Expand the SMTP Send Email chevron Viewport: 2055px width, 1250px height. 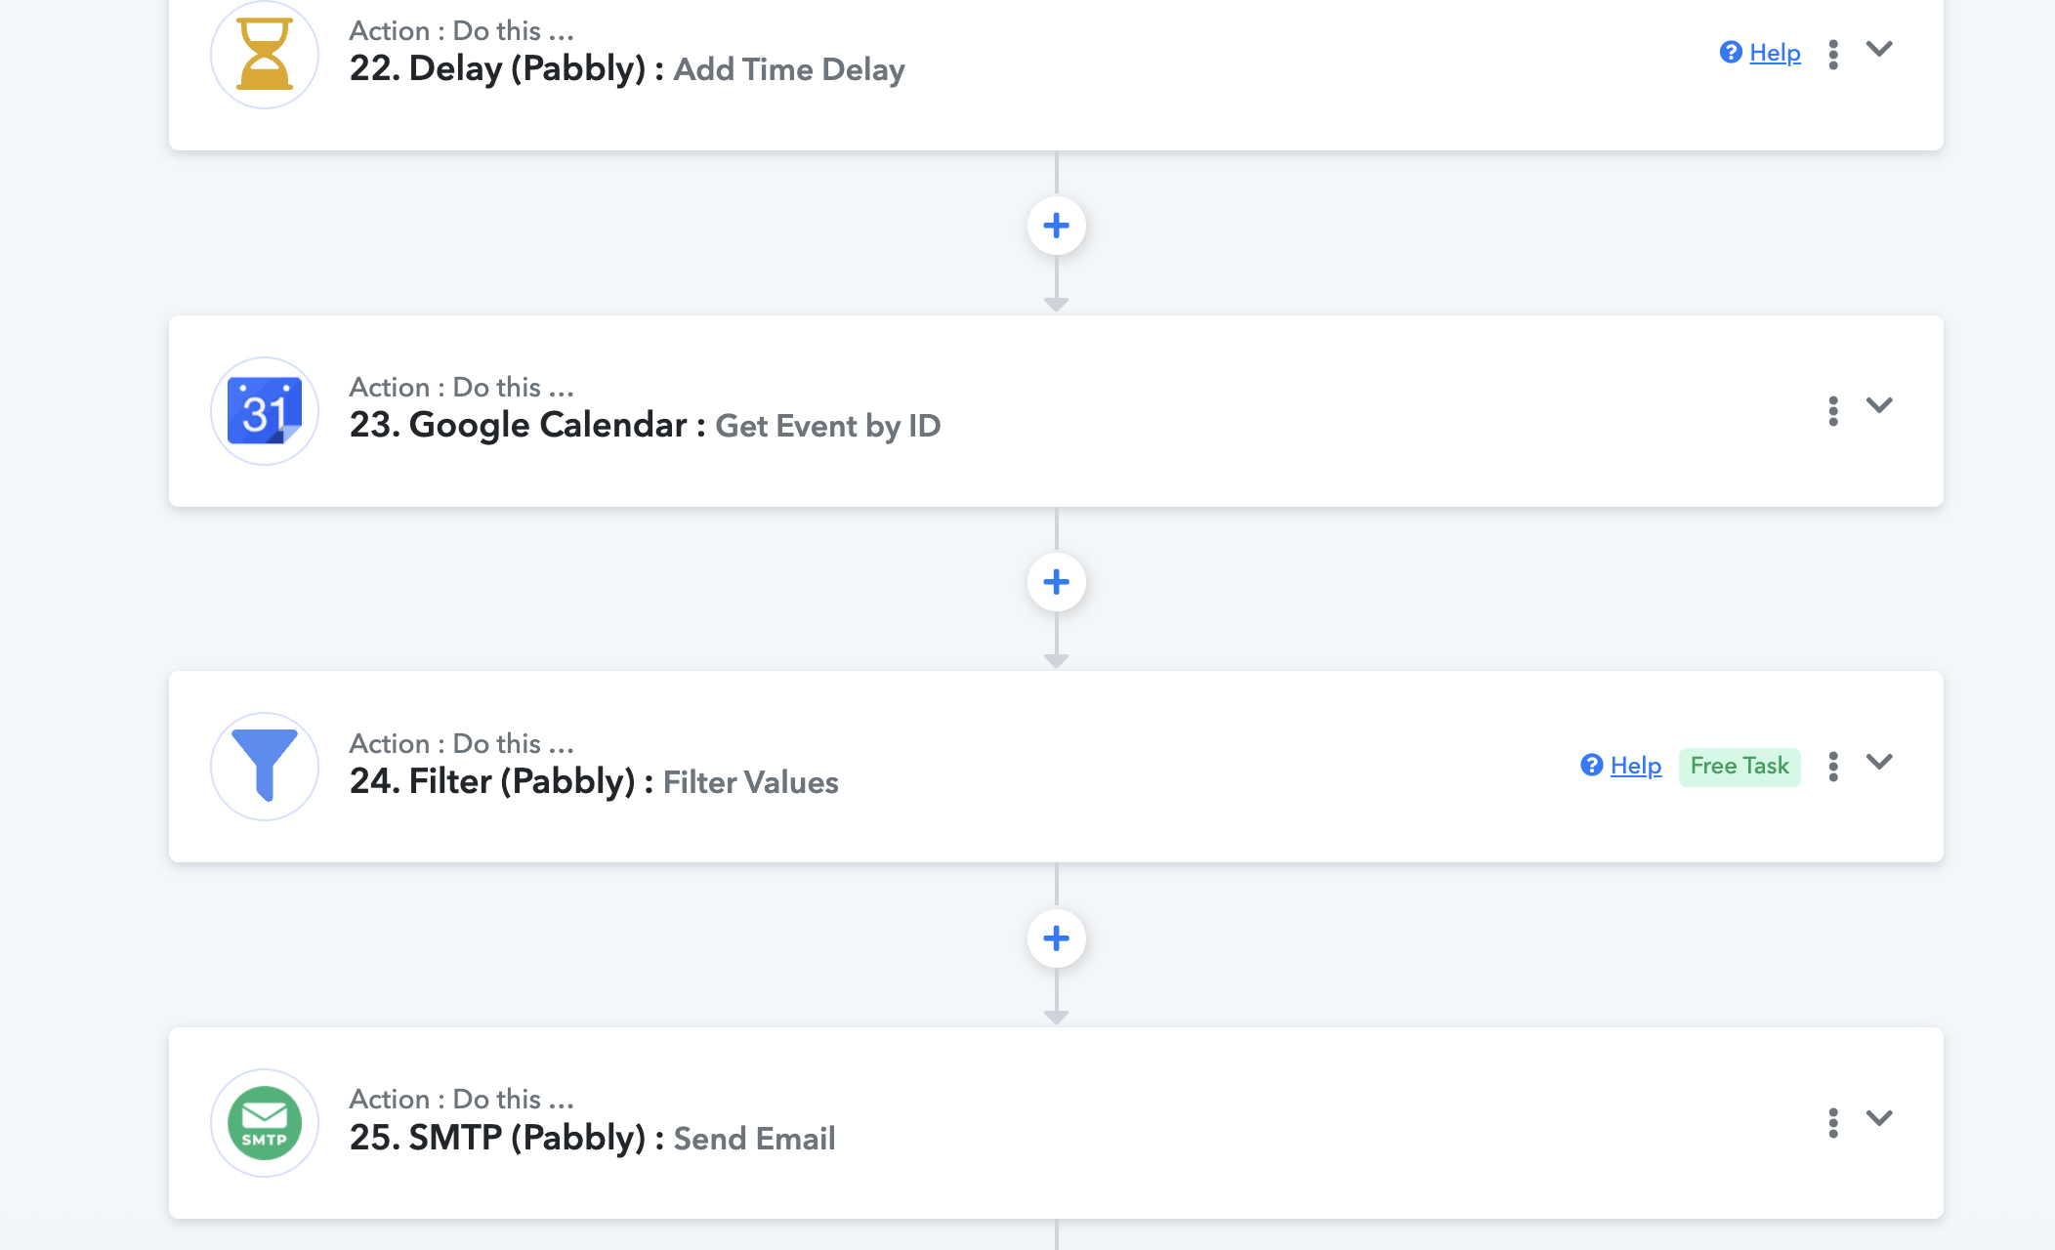click(x=1879, y=1118)
